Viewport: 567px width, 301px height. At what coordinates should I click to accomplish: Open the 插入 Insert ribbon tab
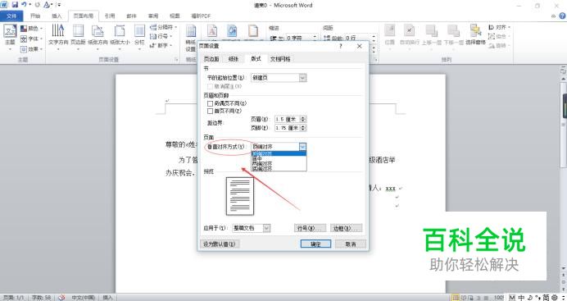pos(57,16)
